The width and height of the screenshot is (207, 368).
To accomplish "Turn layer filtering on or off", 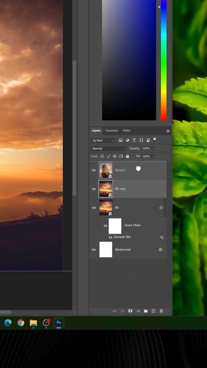I will (x=155, y=139).
